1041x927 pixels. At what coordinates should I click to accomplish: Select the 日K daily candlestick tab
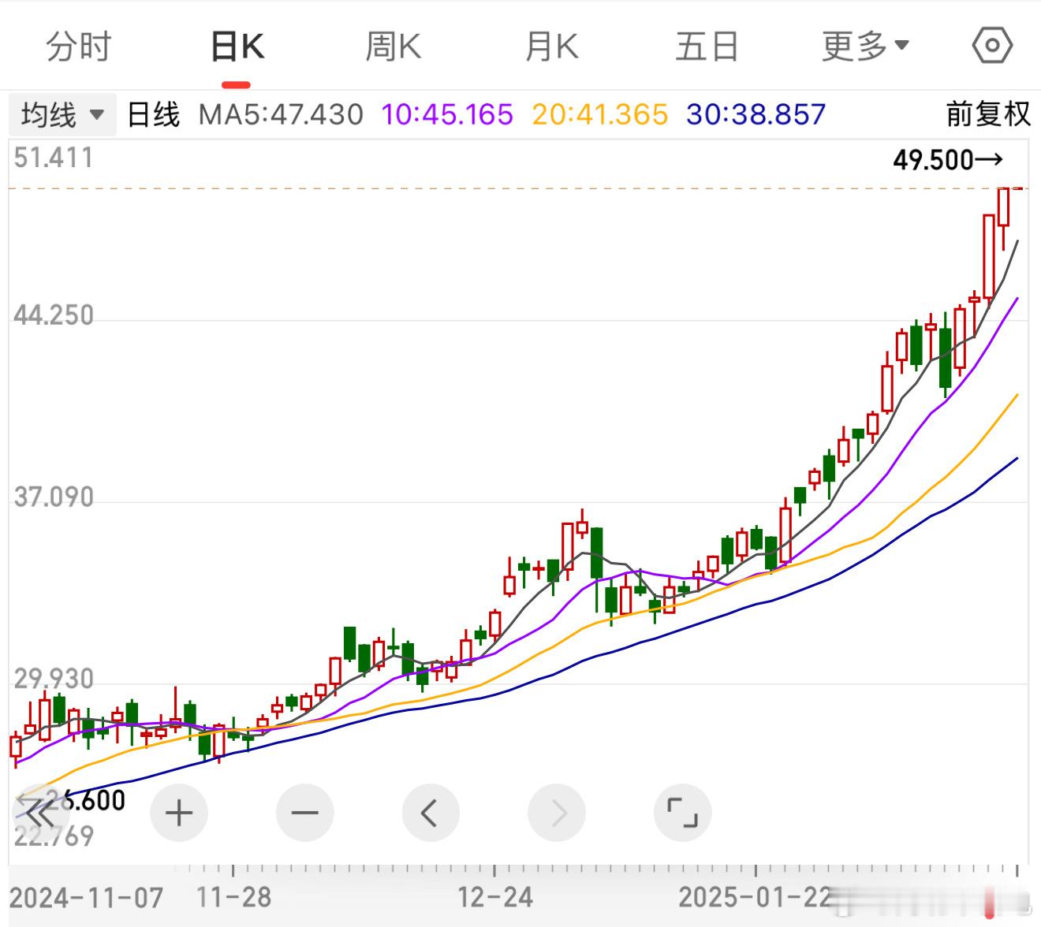point(237,47)
